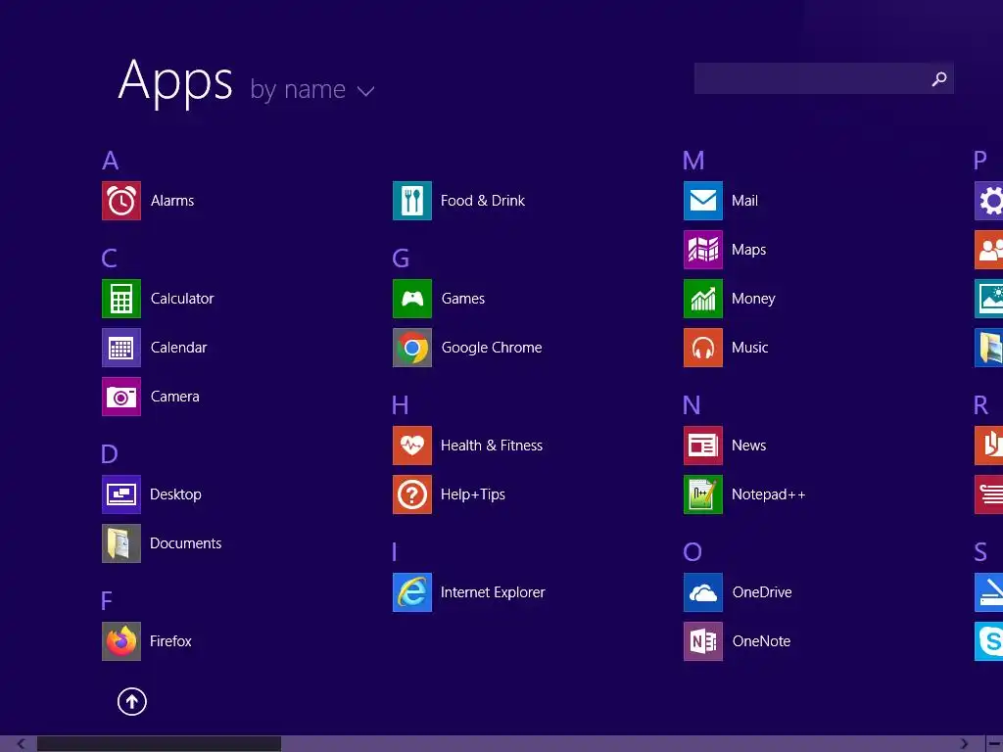Image resolution: width=1003 pixels, height=752 pixels.
Task: Jump using the letter A header
Action: pyautogui.click(x=110, y=161)
